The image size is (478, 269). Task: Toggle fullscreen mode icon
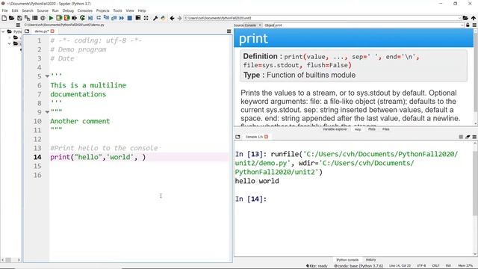(146, 18)
